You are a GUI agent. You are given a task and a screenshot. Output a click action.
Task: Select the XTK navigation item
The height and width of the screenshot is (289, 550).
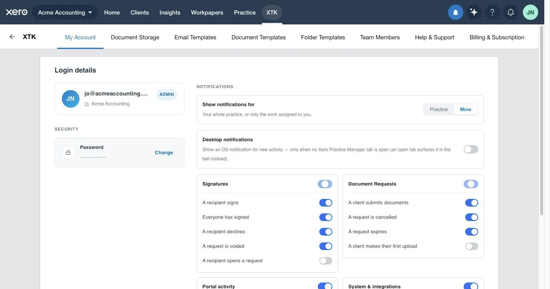pos(272,12)
